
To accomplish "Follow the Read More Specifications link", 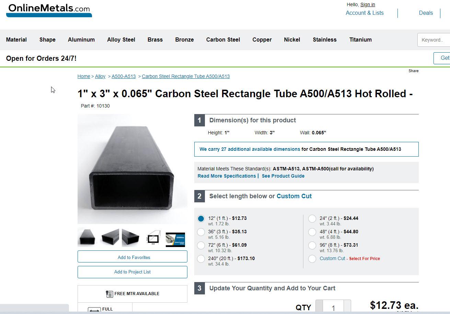I will (227, 176).
